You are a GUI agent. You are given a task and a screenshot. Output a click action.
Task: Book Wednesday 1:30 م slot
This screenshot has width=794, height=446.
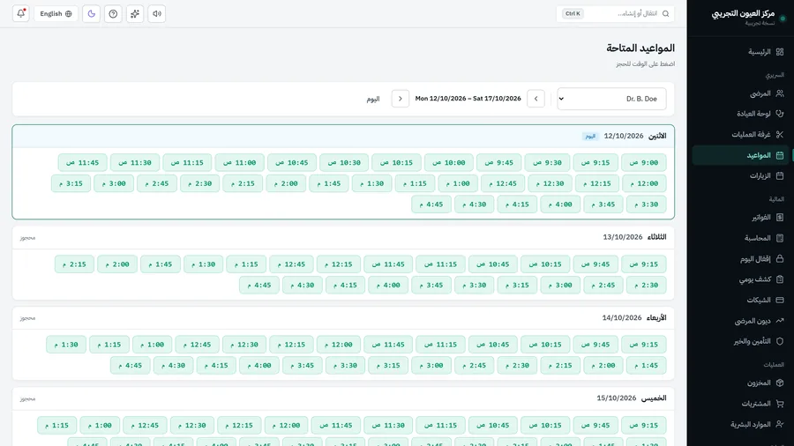pyautogui.click(x=66, y=345)
